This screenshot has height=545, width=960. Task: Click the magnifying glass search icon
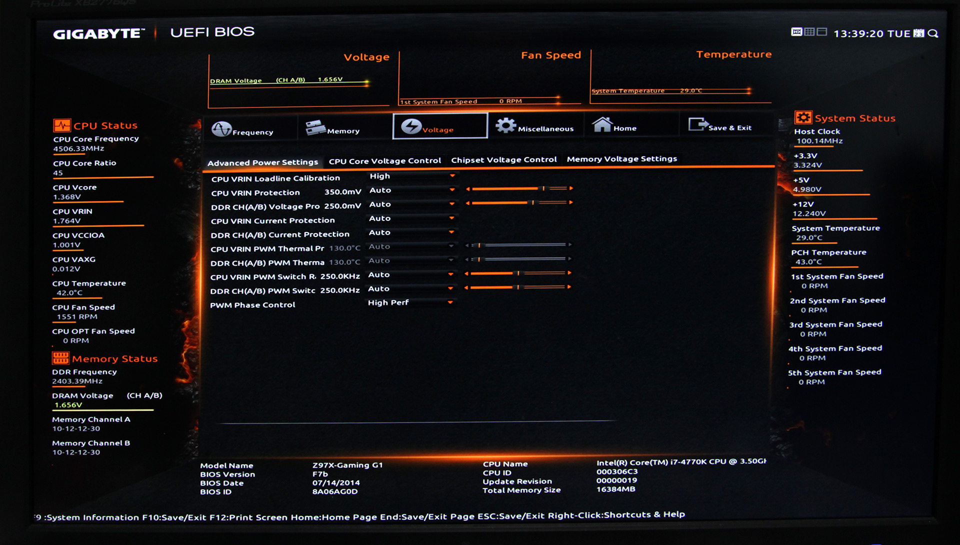pos(933,33)
